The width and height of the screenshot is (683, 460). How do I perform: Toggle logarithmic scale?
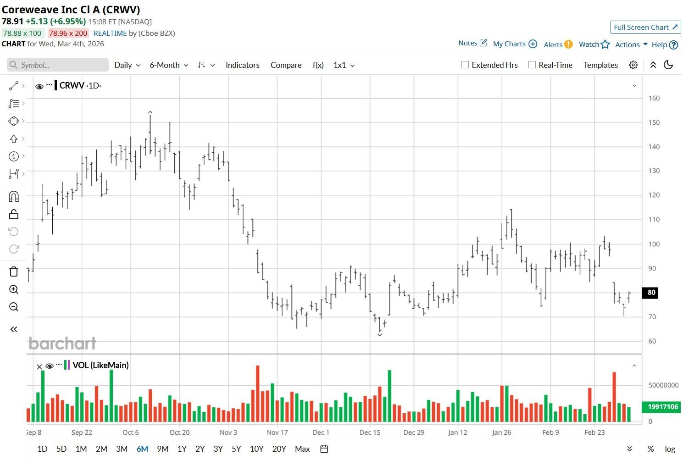click(x=670, y=449)
